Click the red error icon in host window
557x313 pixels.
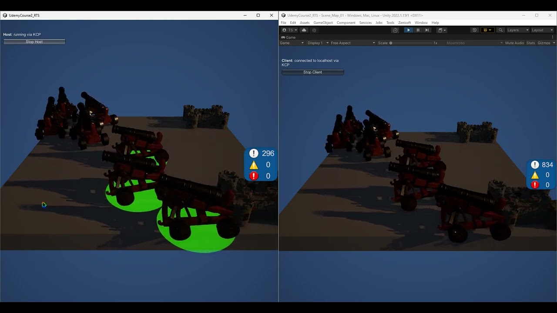(254, 176)
